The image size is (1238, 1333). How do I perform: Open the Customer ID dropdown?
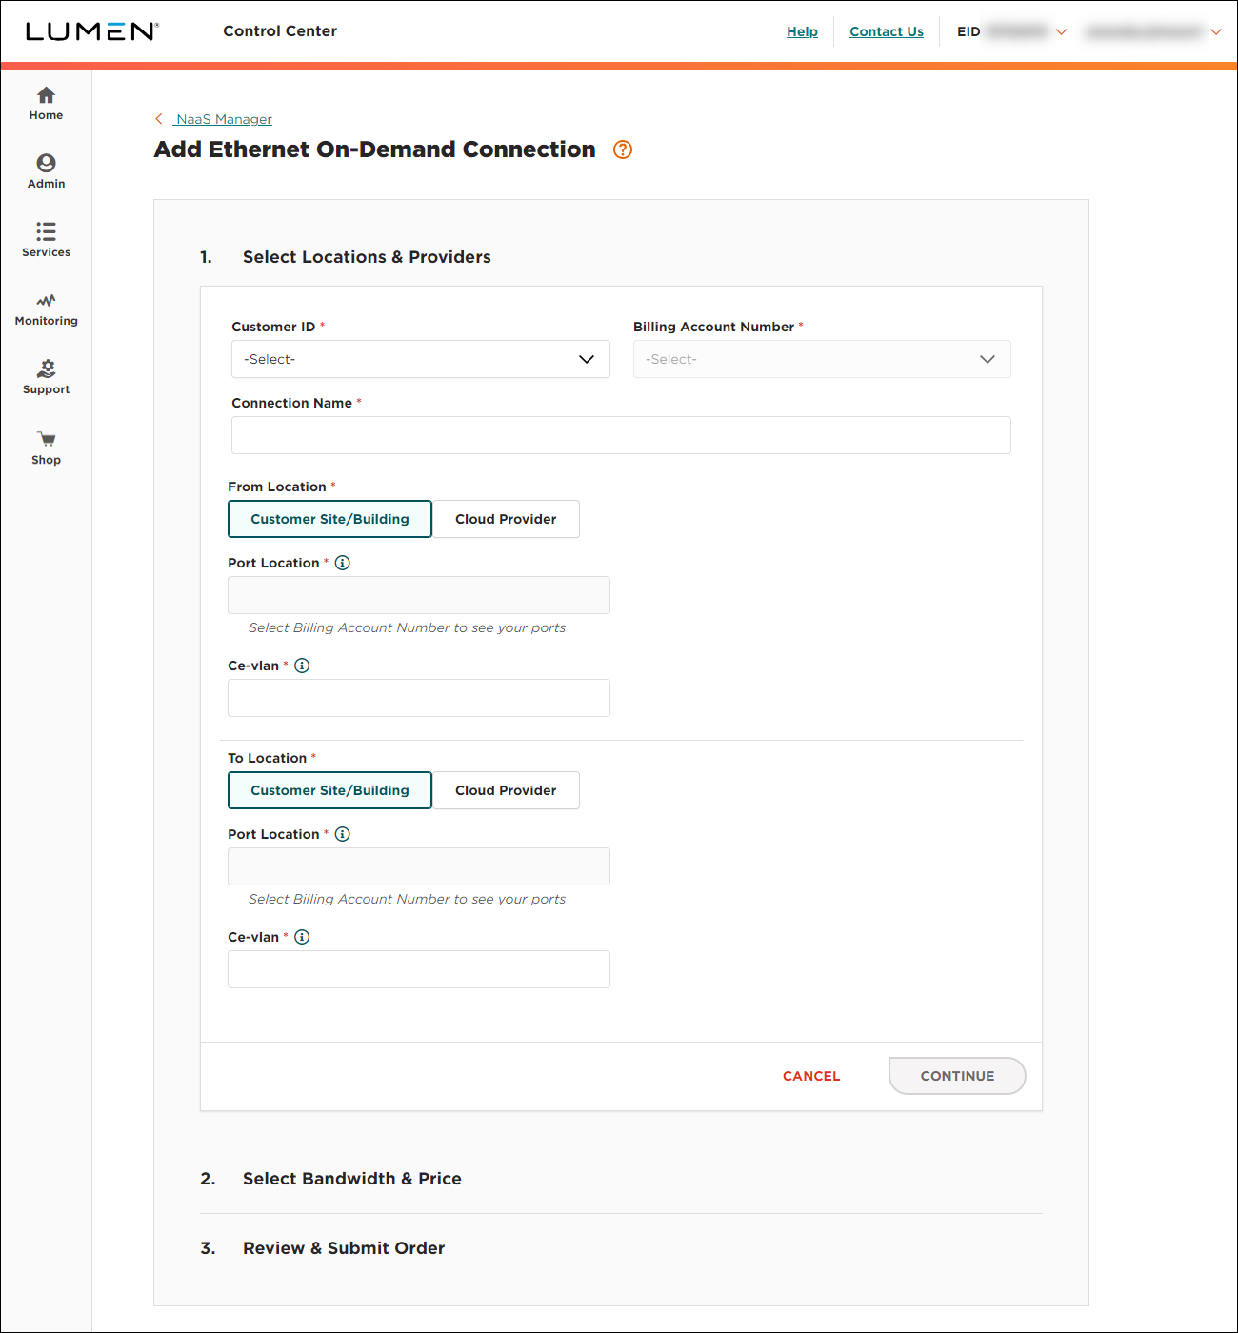pos(421,359)
